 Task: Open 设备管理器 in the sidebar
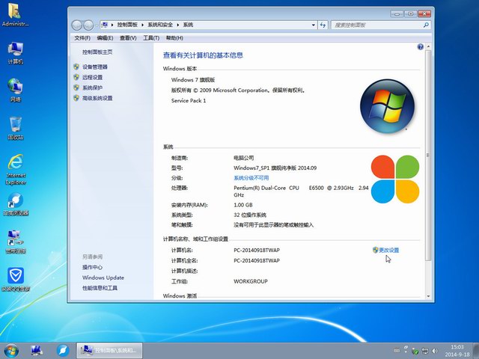click(x=95, y=67)
